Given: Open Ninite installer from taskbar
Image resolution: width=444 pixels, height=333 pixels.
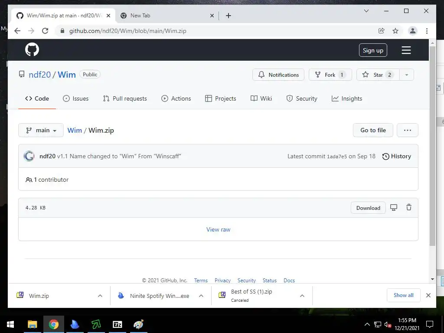Looking at the screenshot, I should [75, 324].
